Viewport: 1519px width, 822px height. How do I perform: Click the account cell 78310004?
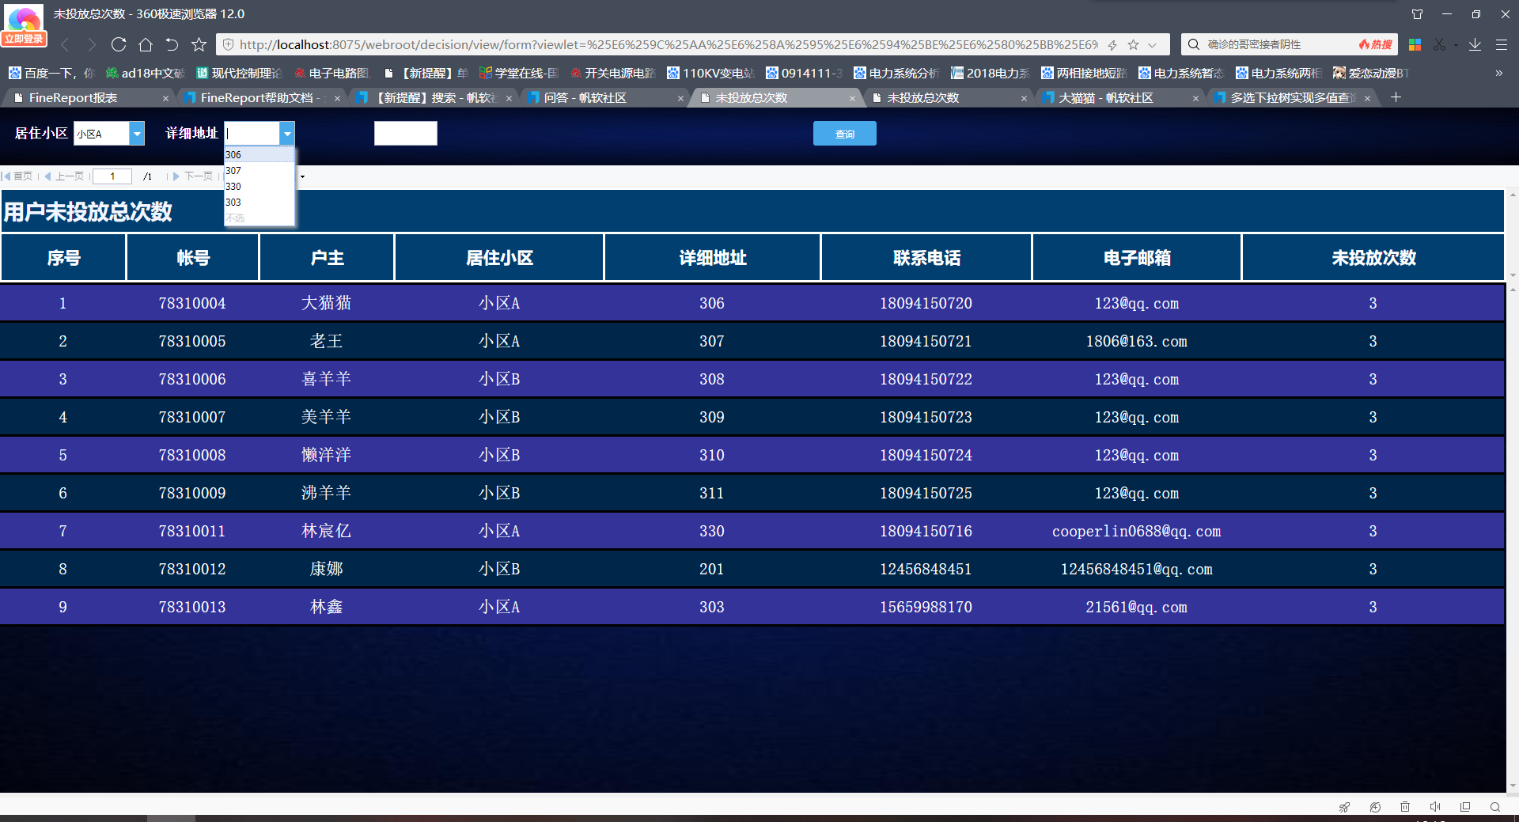tap(192, 303)
